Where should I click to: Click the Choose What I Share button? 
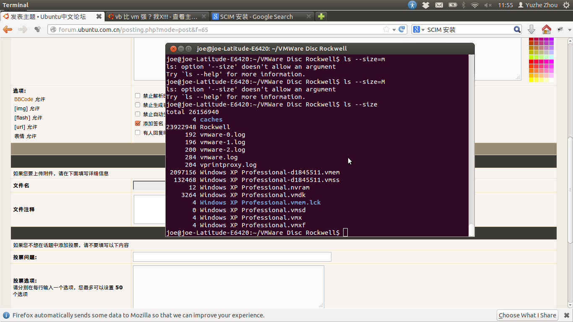point(528,315)
